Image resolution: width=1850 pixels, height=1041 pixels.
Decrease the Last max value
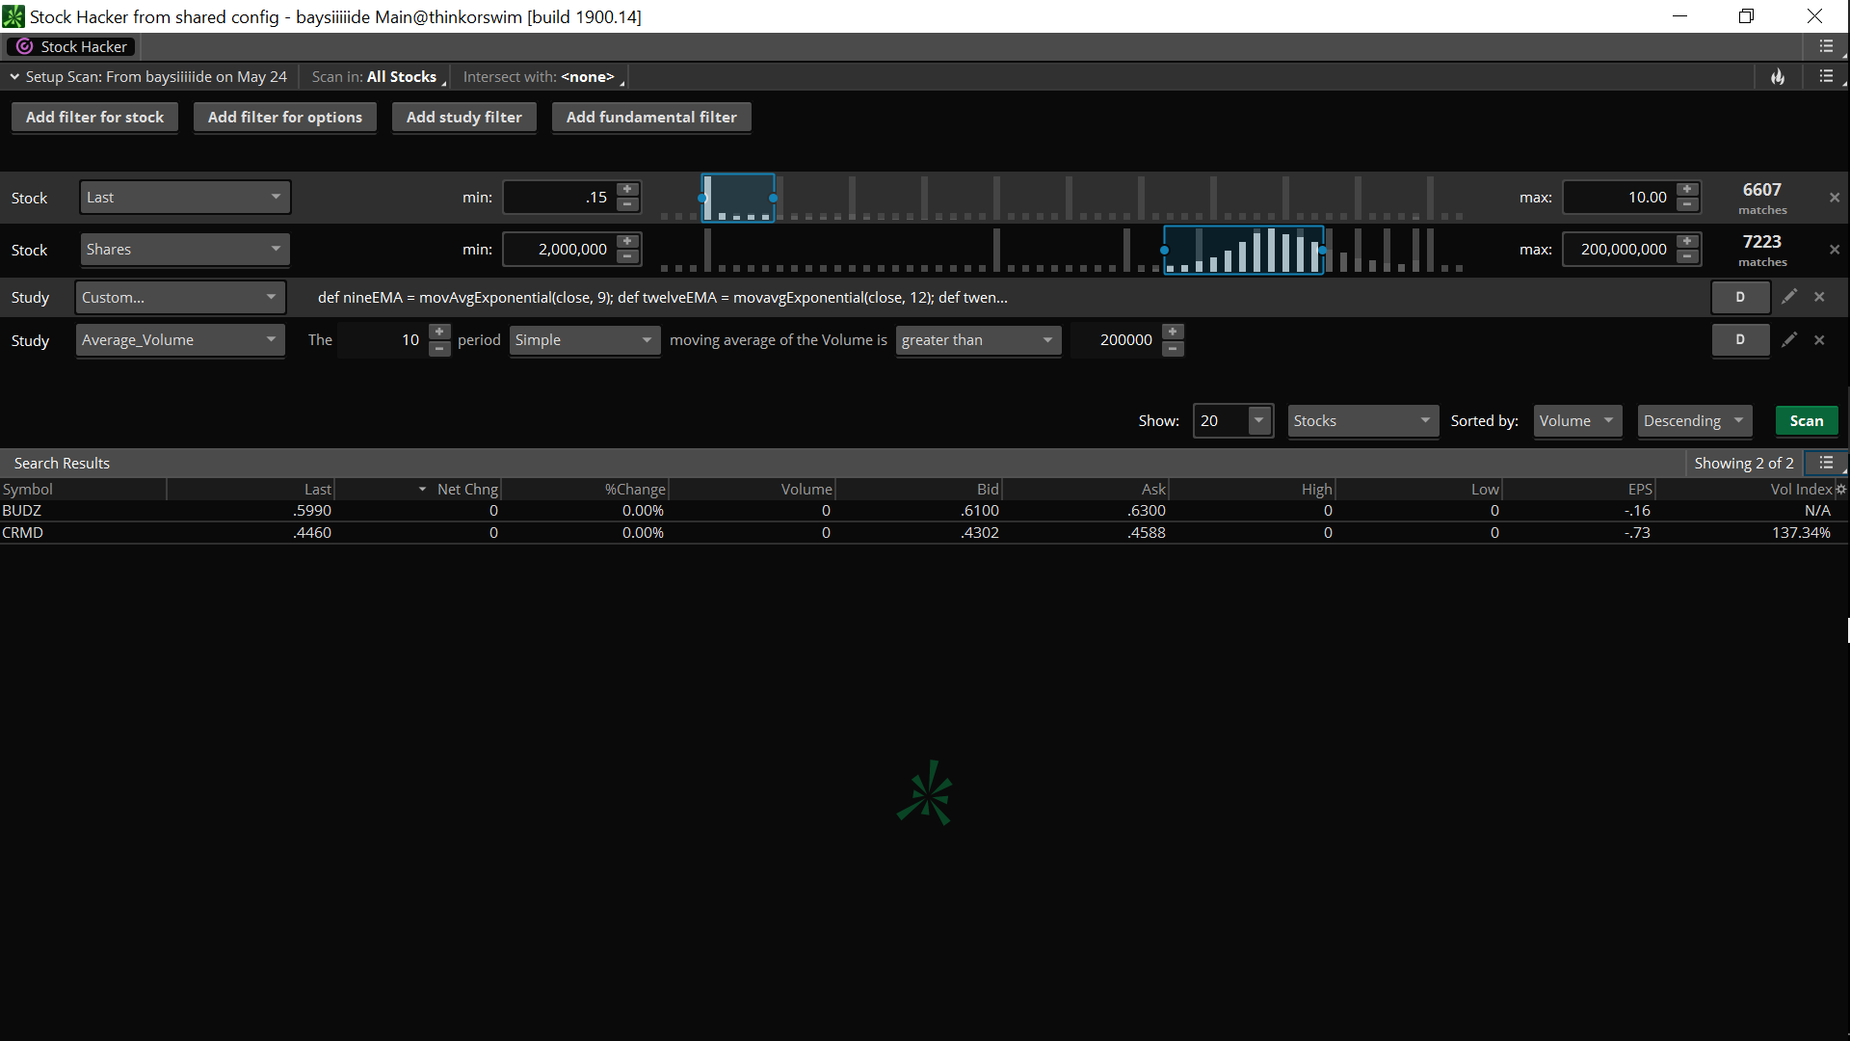coord(1687,204)
